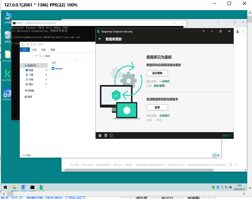Expand the Explorer recent locations dropdown
The width and height of the screenshot is (252, 199).
coord(32,56)
